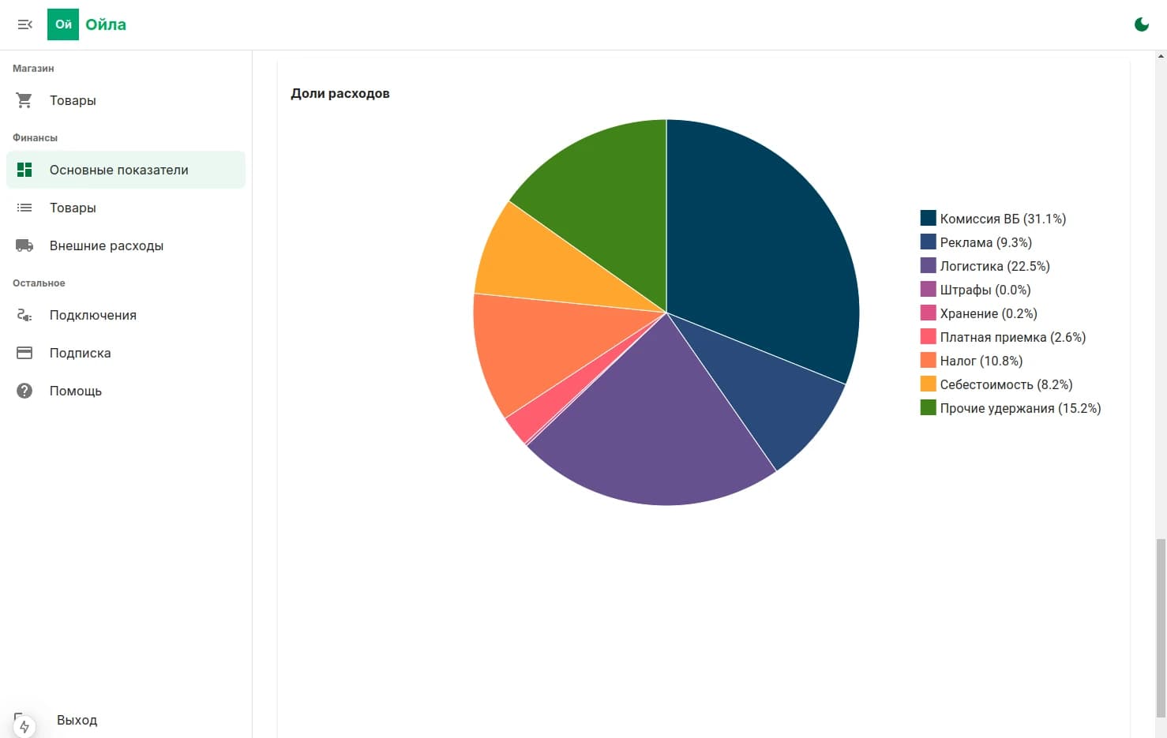Click the question mark Помощь icon
The image size is (1167, 738).
coord(24,391)
